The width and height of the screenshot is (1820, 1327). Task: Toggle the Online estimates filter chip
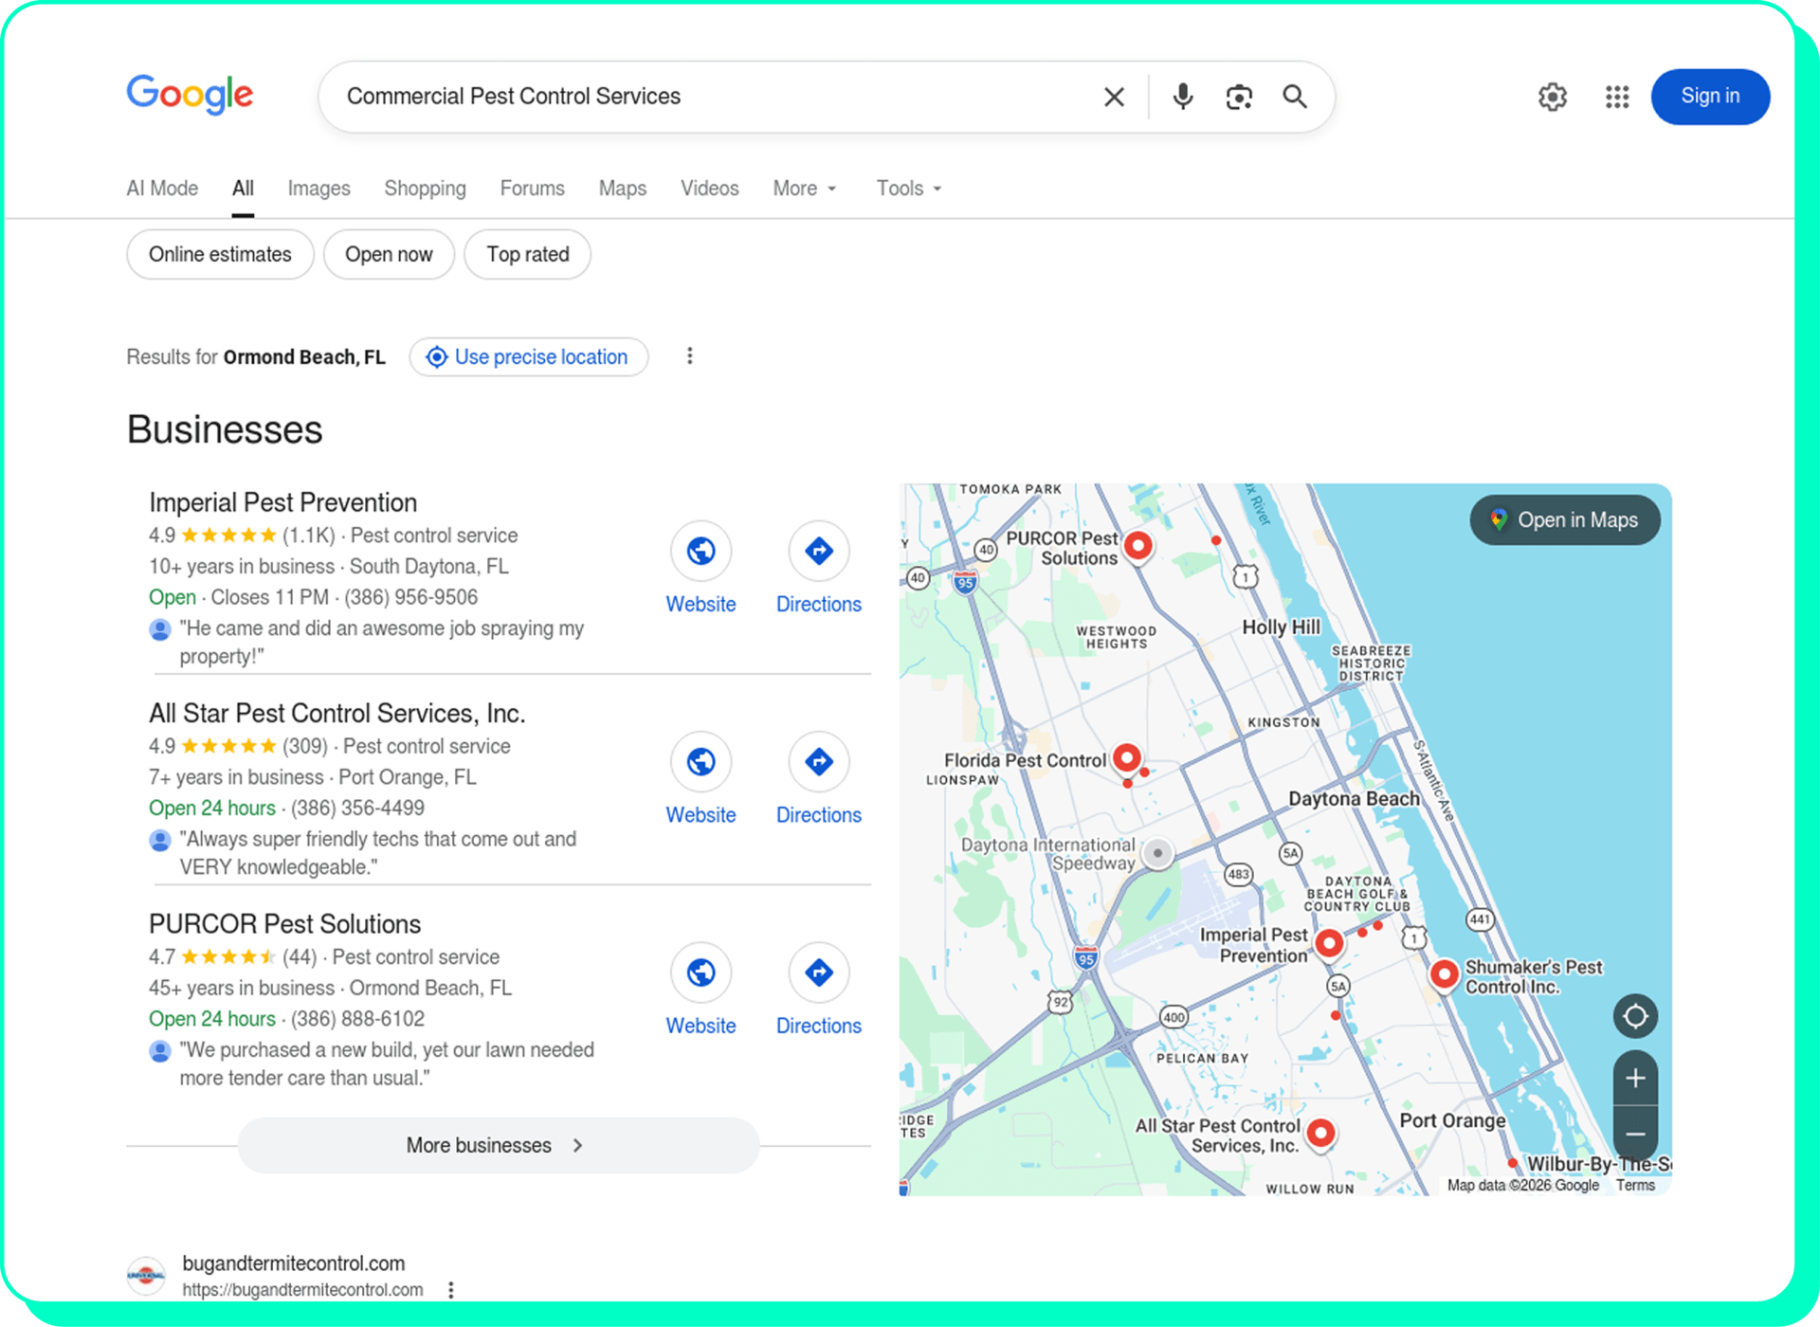(220, 254)
